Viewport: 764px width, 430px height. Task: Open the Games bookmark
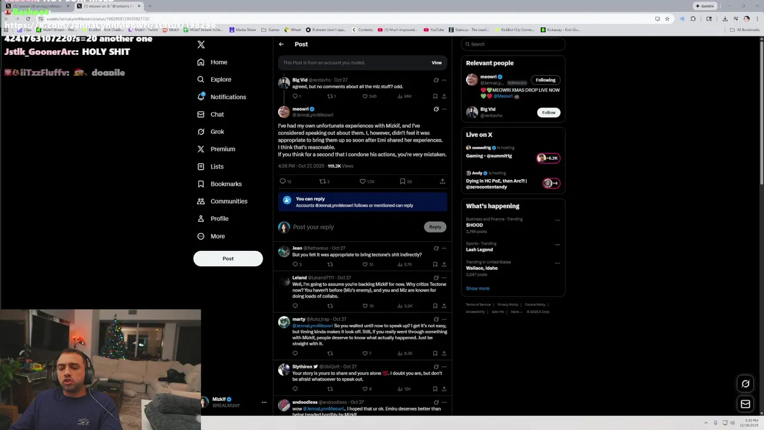(270, 29)
